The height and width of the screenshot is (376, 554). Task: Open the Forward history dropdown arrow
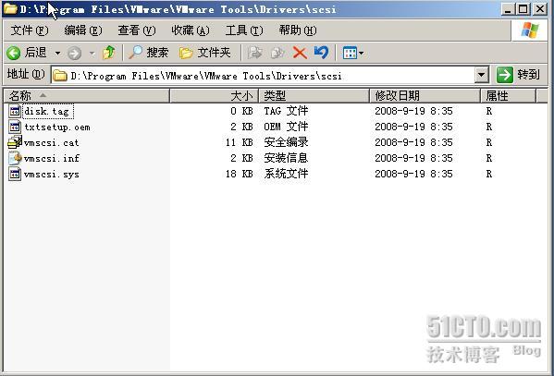pyautogui.click(x=92, y=54)
